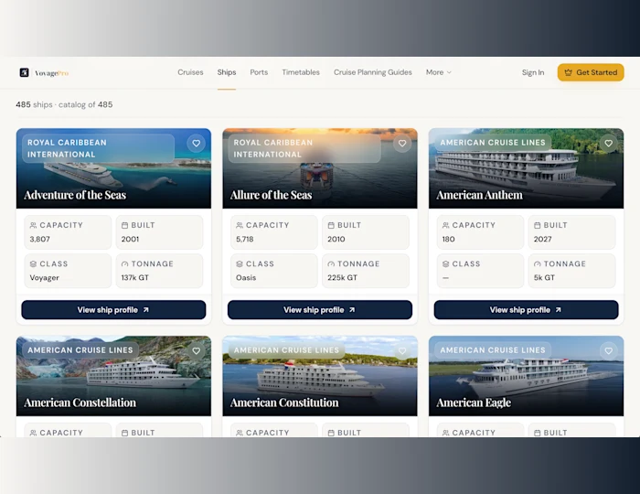640x494 pixels.
Task: Click the tonnage gauge icon on Adventure of the Seas
Action: (x=124, y=264)
